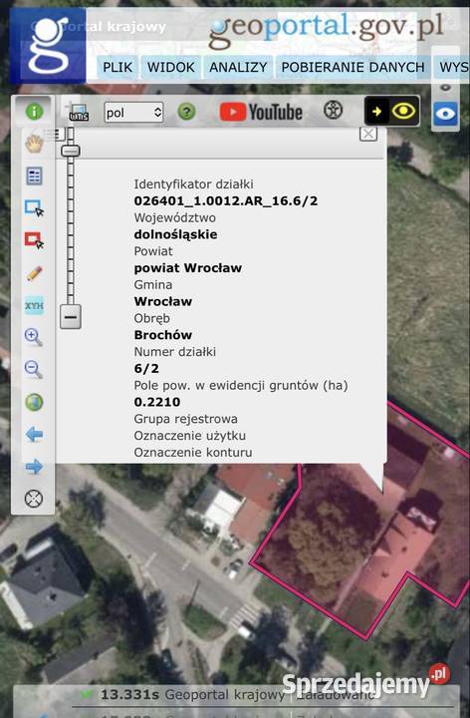The image size is (470, 718).
Task: Click the 13.331s Geoportal krajowy status entry
Action: [192, 695]
